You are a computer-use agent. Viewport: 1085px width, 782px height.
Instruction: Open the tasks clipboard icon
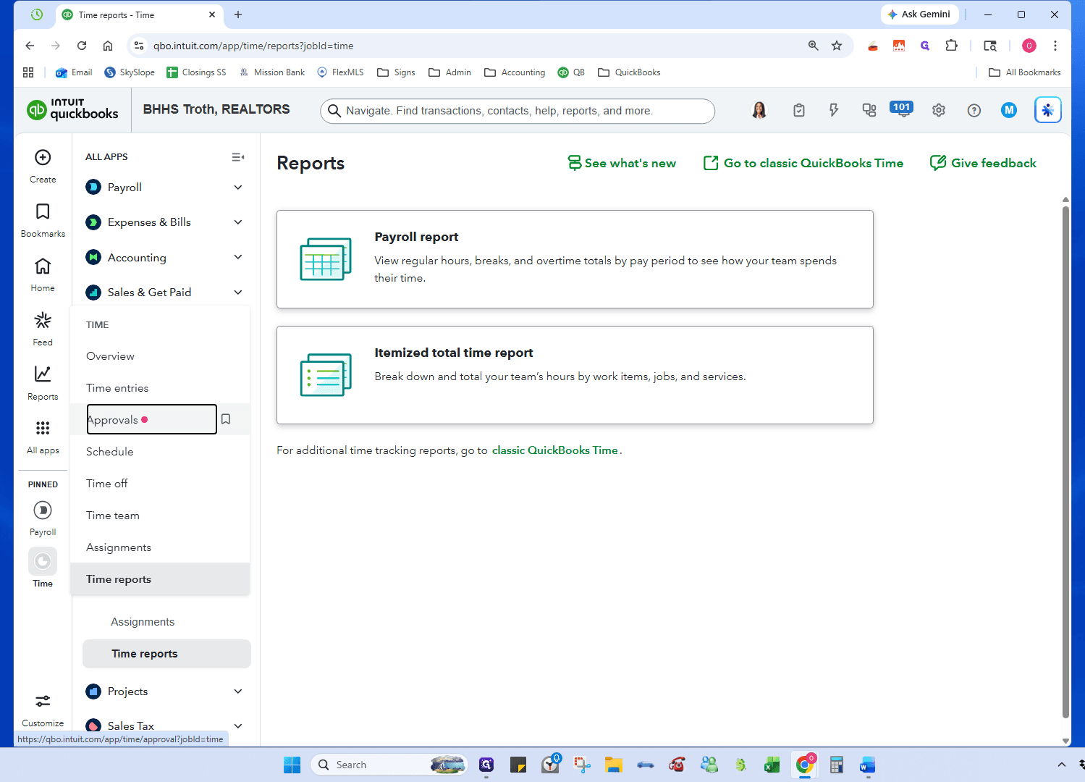[x=799, y=110]
